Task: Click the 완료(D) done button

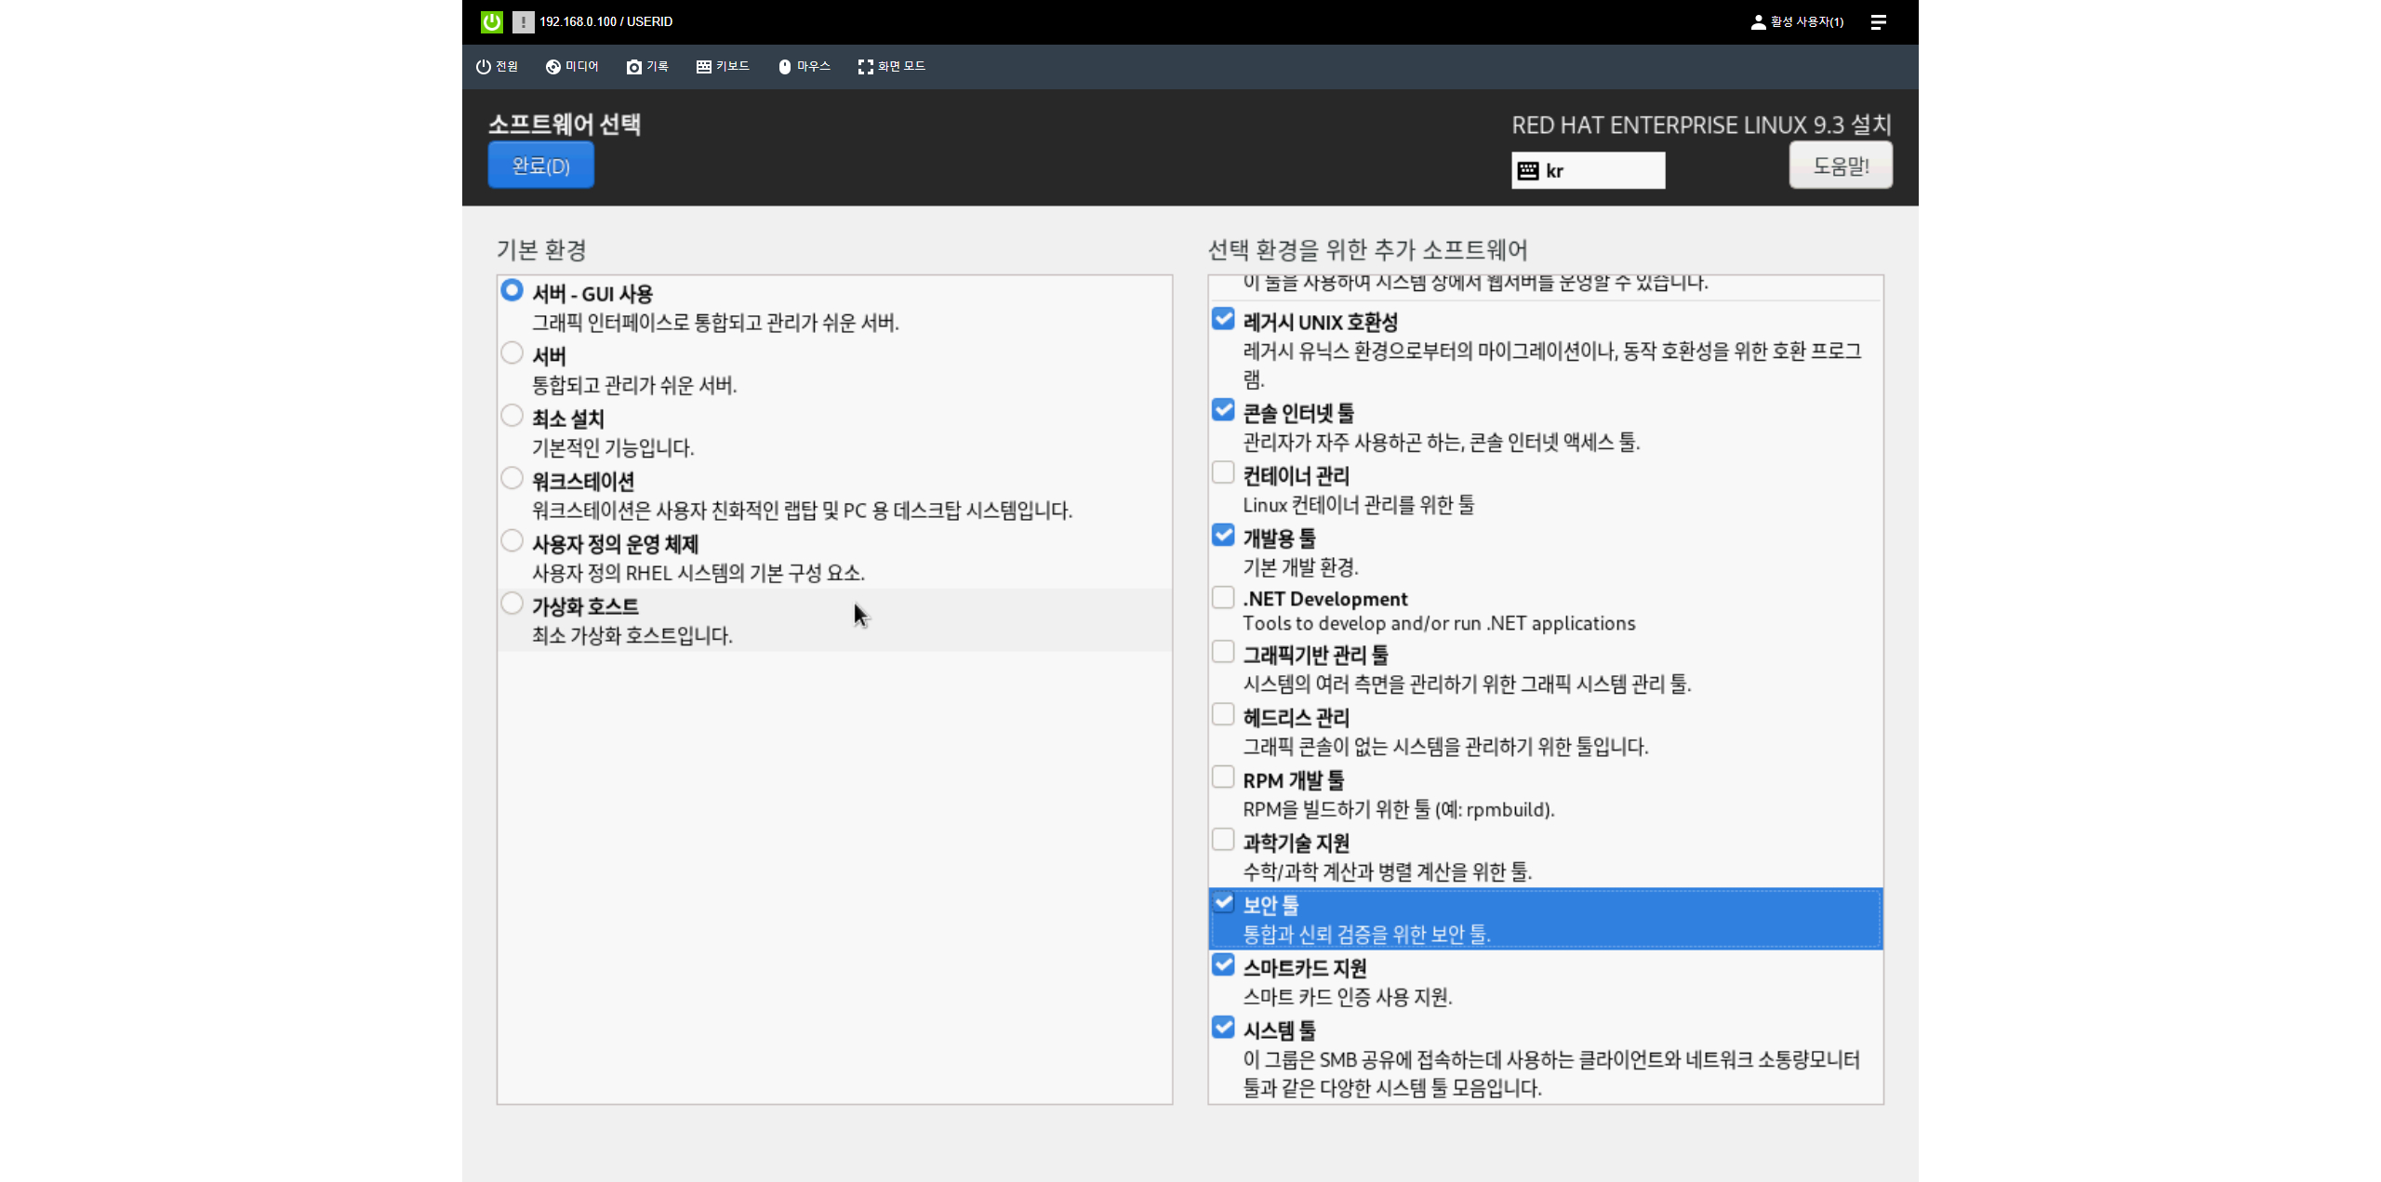Action: (x=540, y=166)
